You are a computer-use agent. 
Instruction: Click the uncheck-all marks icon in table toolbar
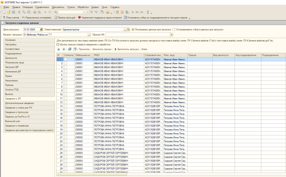coord(75,49)
